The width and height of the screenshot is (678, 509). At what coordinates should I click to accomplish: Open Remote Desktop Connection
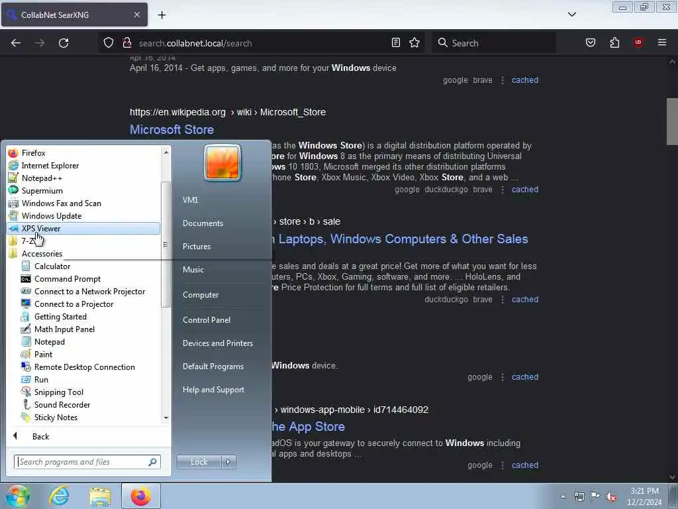coord(84,367)
